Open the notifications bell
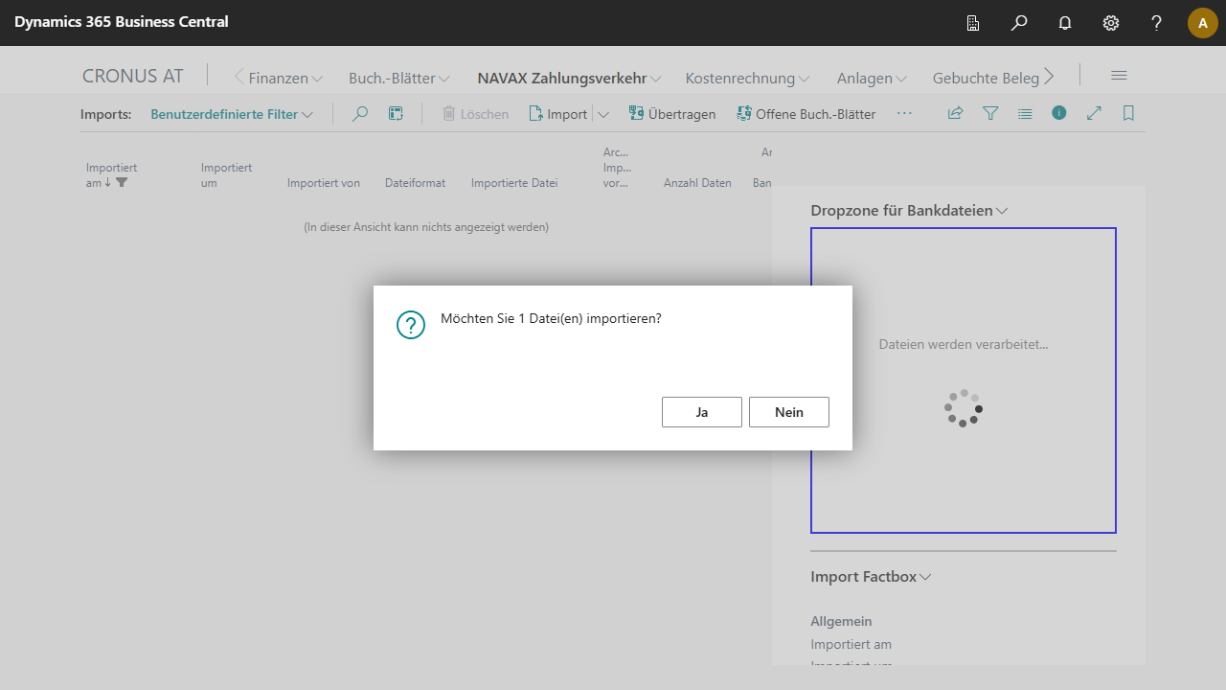This screenshot has height=690, width=1226. [1065, 23]
